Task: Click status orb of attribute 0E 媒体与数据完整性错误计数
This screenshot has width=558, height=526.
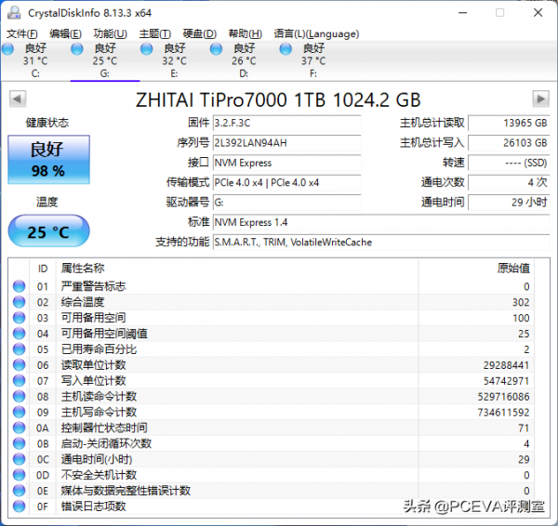Action: pos(20,491)
